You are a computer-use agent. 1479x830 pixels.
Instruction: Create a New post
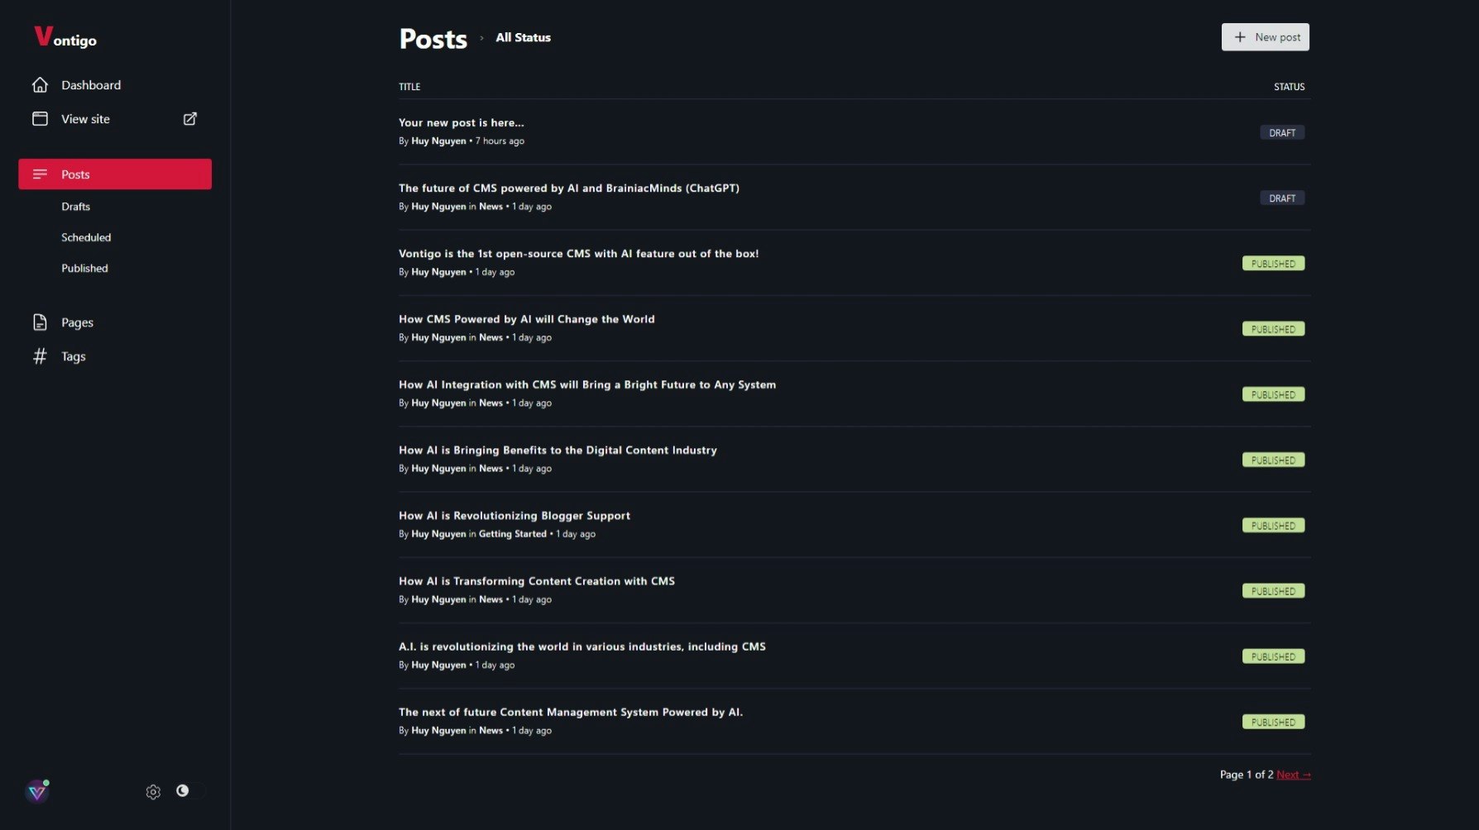point(1266,37)
